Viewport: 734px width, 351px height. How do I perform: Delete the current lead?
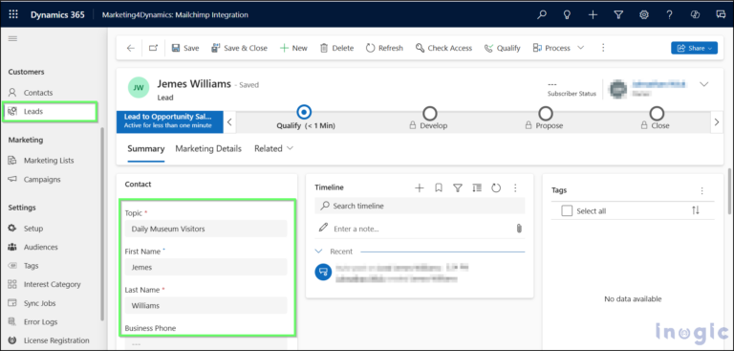pos(336,48)
